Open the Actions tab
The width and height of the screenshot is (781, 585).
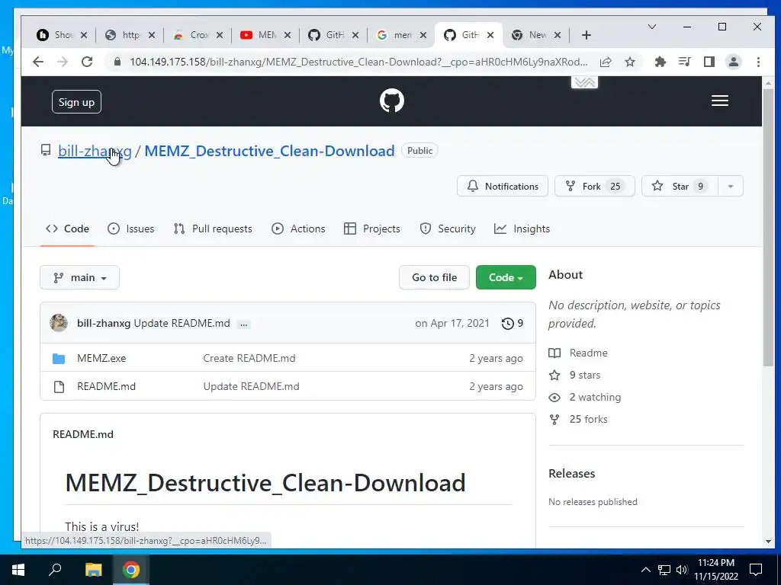(x=298, y=229)
